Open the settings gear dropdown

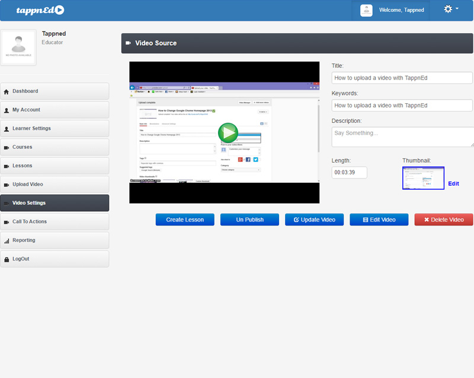(x=451, y=9)
